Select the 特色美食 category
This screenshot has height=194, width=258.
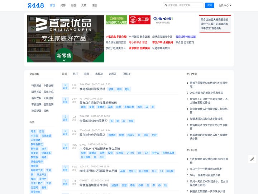[36, 86]
